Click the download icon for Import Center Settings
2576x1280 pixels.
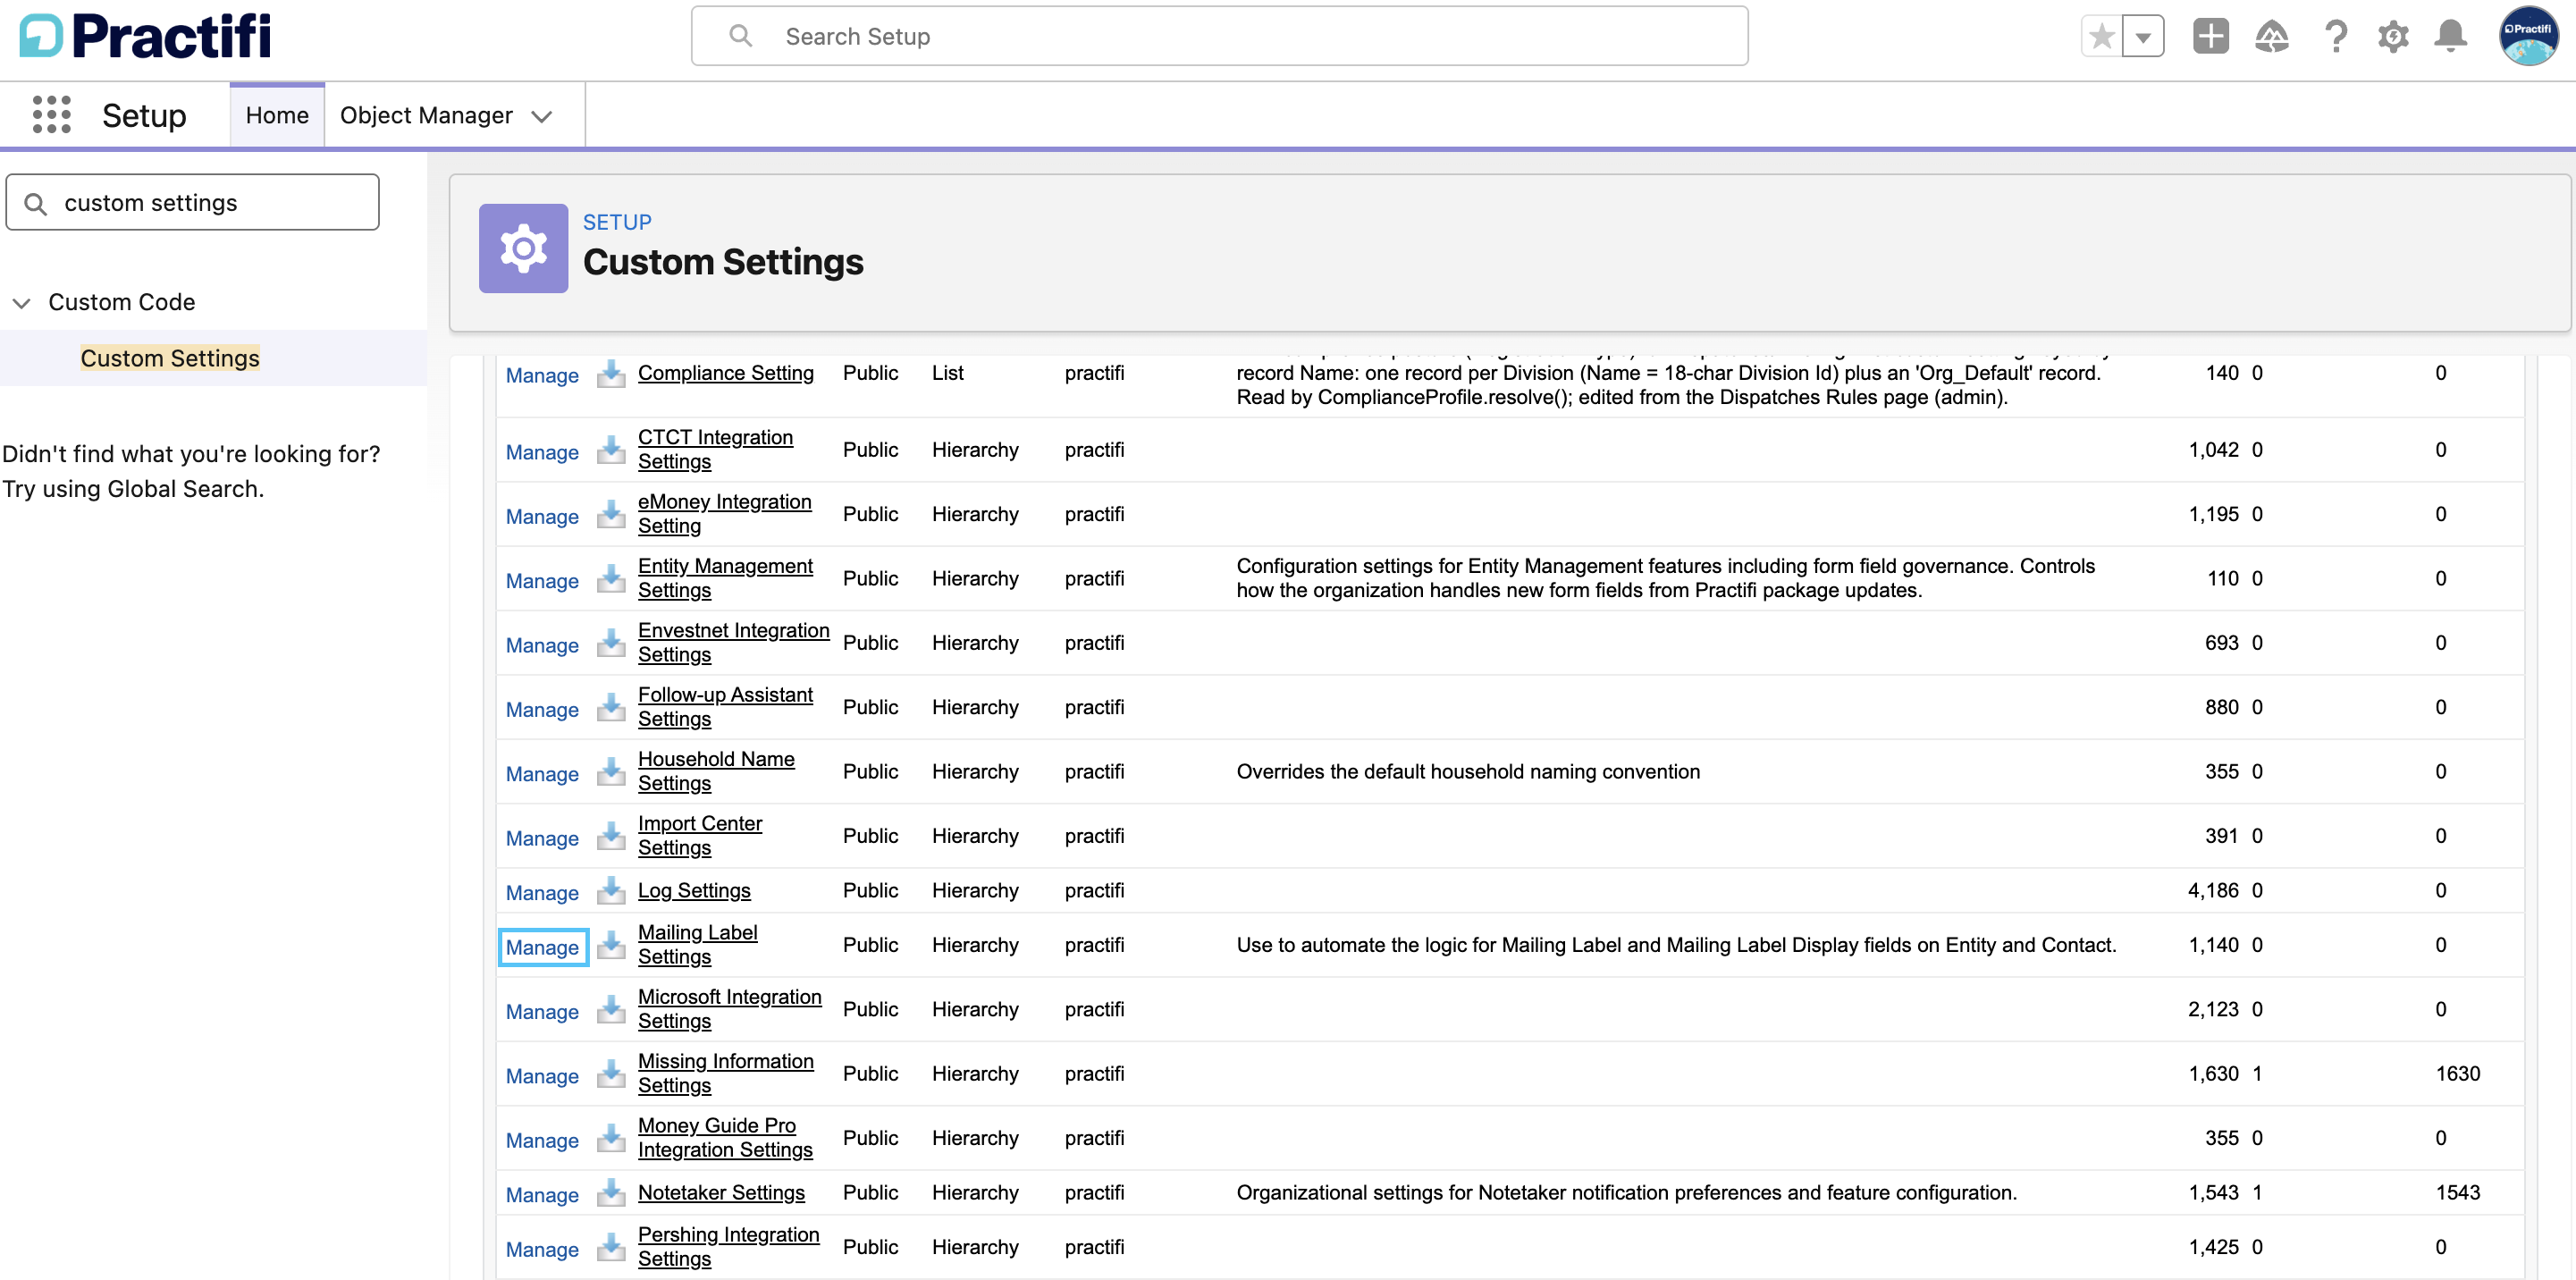coord(611,837)
